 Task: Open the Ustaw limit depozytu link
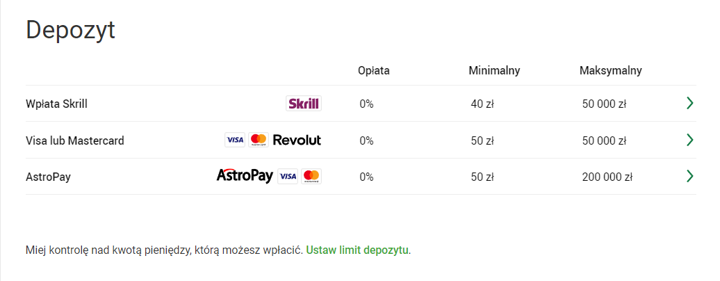click(357, 250)
